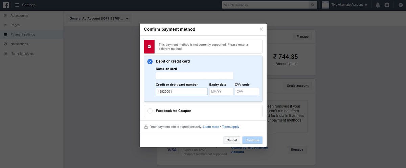Select the Facebook Ad Coupon option
Screen dimensions: 406x168
pyautogui.click(x=150, y=111)
